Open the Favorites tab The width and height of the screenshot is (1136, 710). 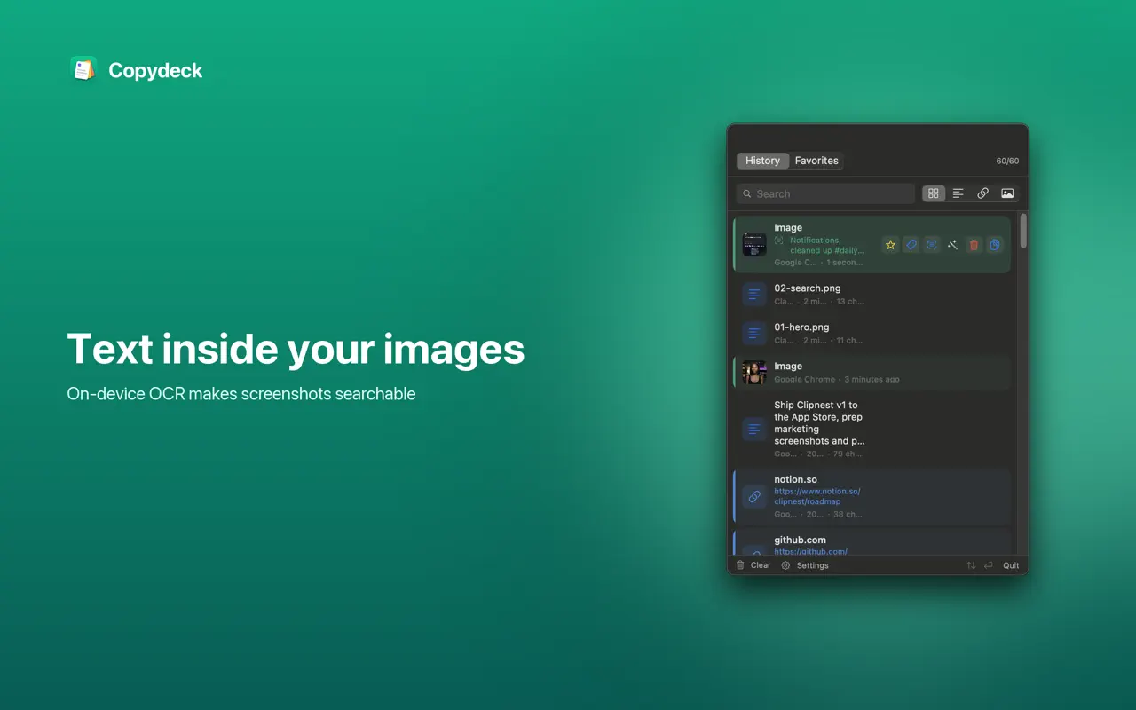point(816,161)
